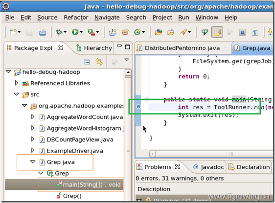
Task: Click Collapse All icon in Package Explorer
Action: [x=87, y=62]
